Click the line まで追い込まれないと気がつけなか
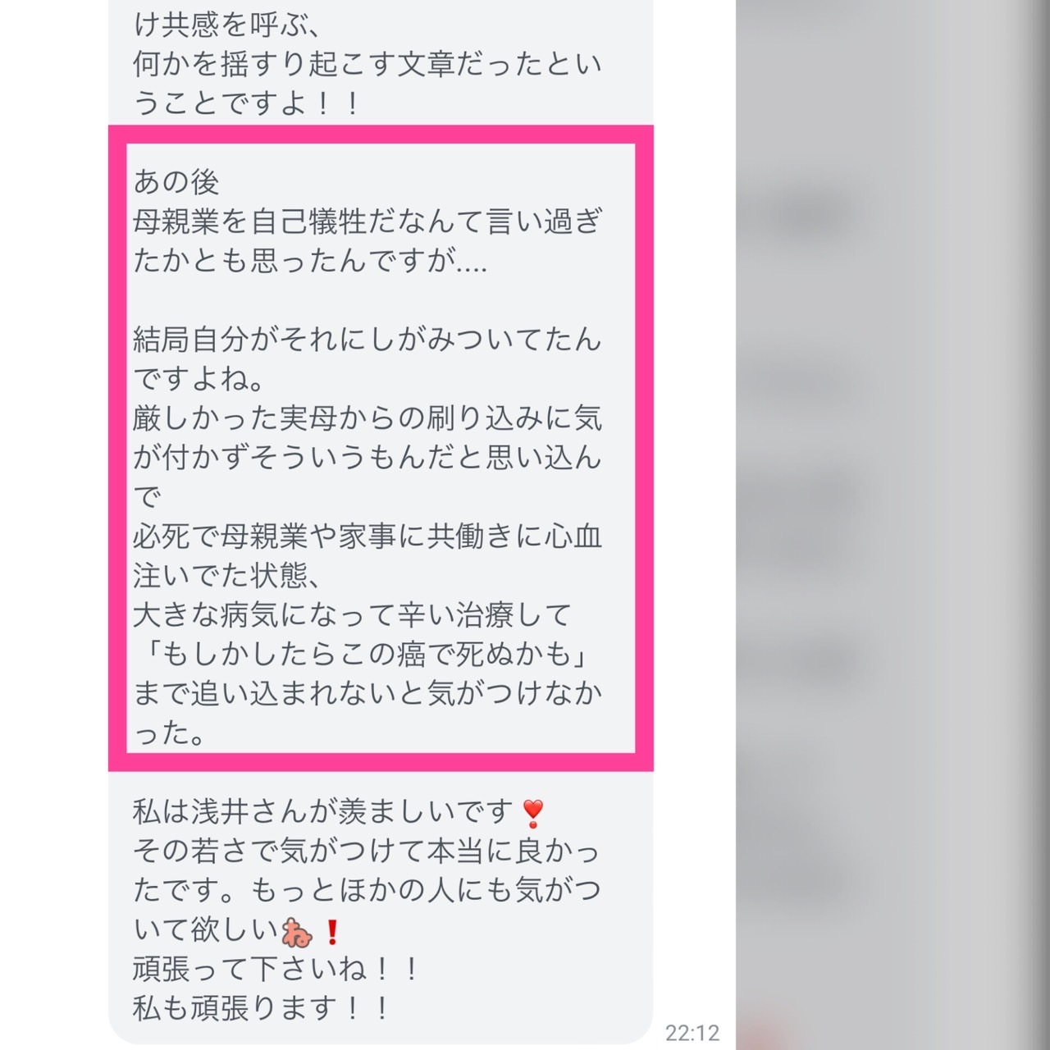 coord(367,694)
